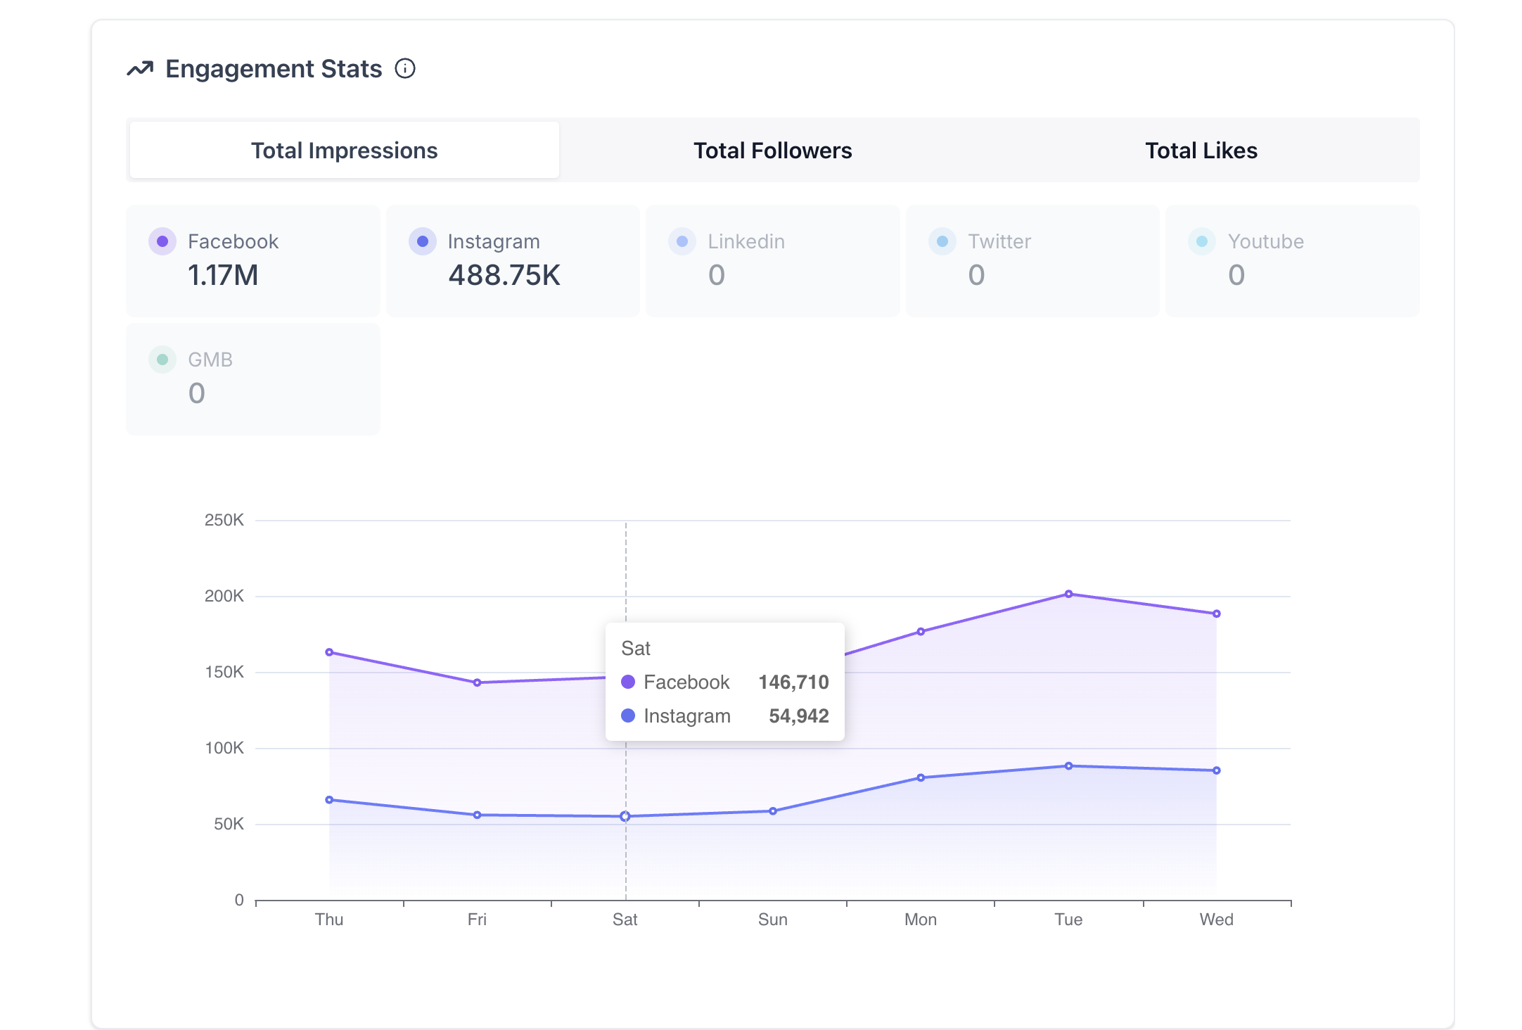Image resolution: width=1522 pixels, height=1030 pixels.
Task: Click the info icon beside Engagement Stats
Action: [405, 68]
